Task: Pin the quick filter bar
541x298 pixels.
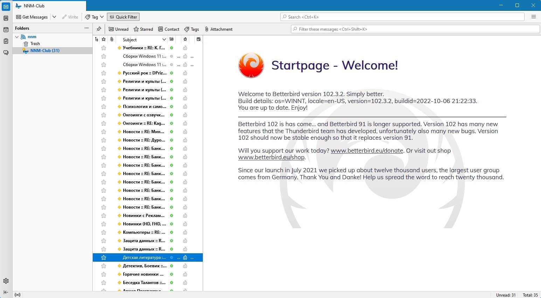Action: pos(99,29)
